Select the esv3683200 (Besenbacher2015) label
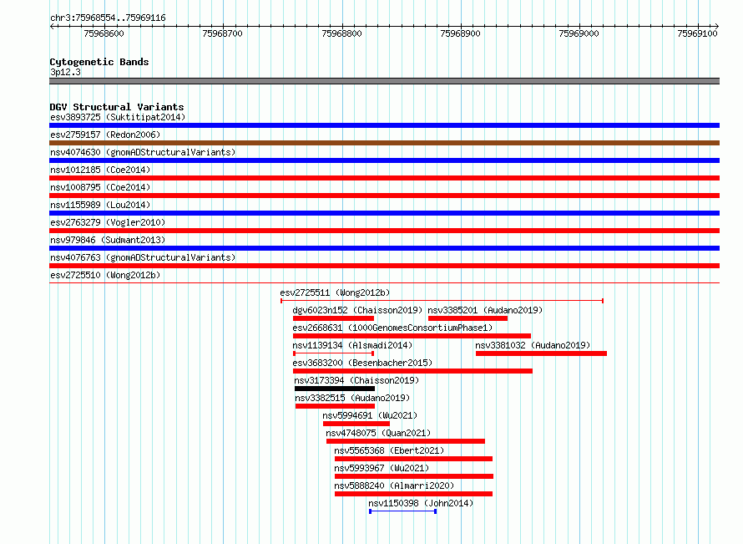Image resolution: width=743 pixels, height=544 pixels. point(362,363)
